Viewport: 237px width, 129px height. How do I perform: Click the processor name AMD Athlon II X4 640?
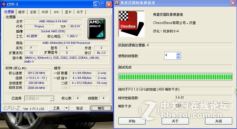53,21
